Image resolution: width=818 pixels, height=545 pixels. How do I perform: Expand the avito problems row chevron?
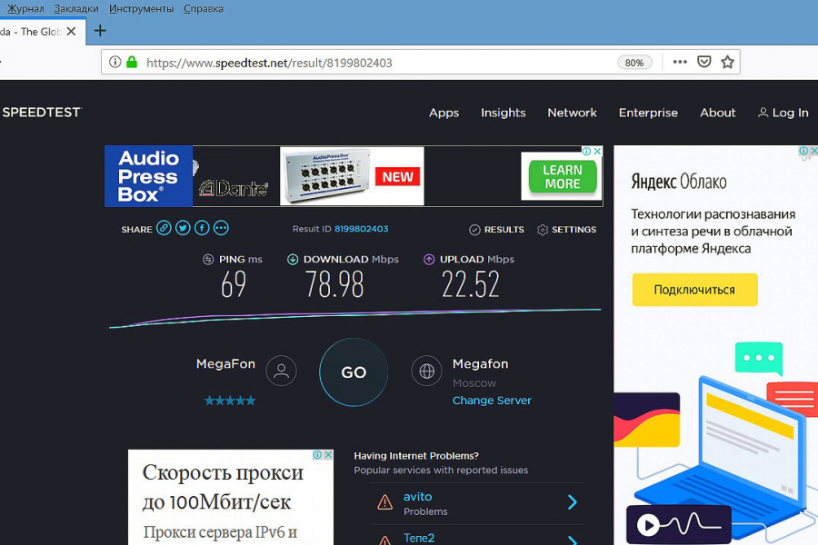573,502
